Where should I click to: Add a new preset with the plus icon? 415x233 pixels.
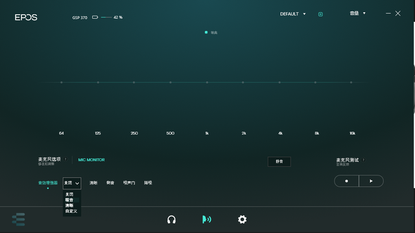coord(320,14)
